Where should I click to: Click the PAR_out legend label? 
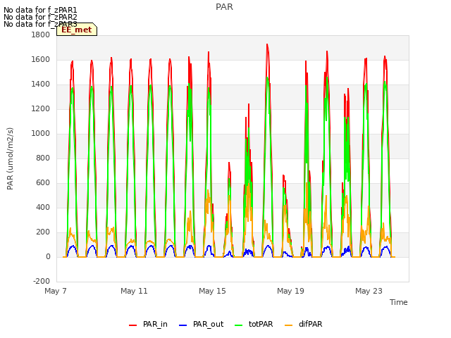(209, 324)
